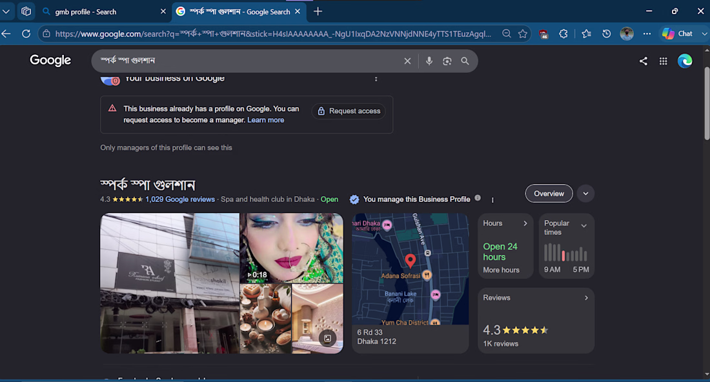Click the info icon beside Business Profile

(477, 198)
